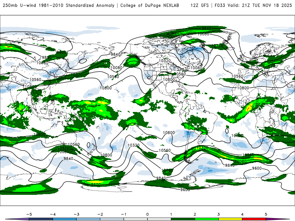Image resolution: width=295 pixels, height=221 pixels.
Task: Click the "1" colorbar label
Action: point(171,214)
